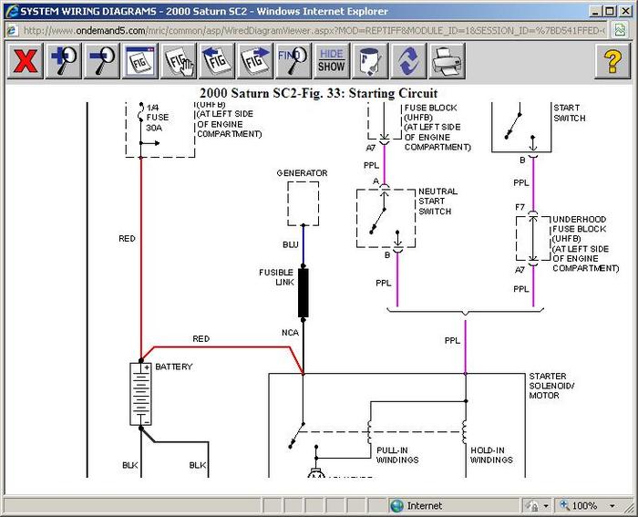Screen dimensions: 638x517
Task: Click the page icon beside address bar
Action: [621, 30]
